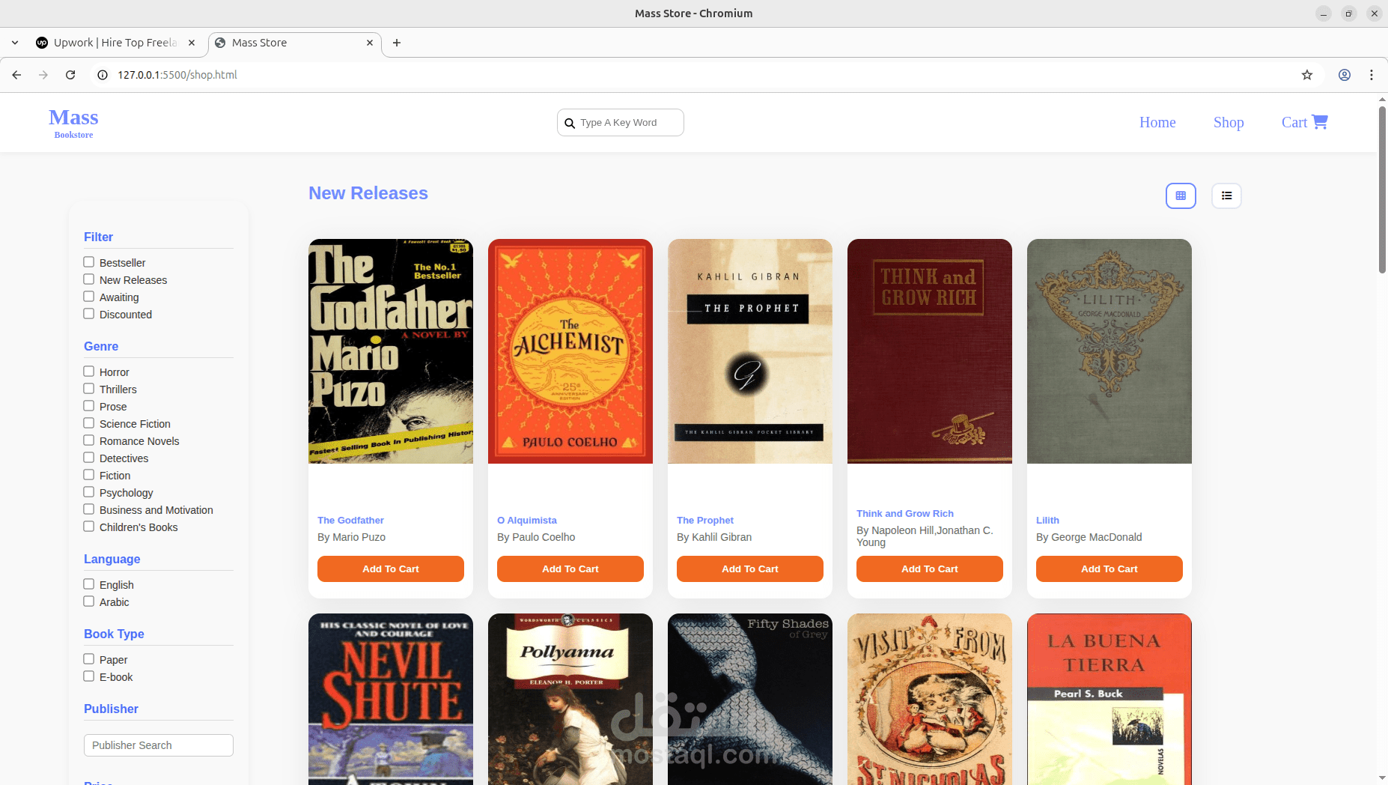Check the New Releases filter
The image size is (1388, 785).
[88, 279]
